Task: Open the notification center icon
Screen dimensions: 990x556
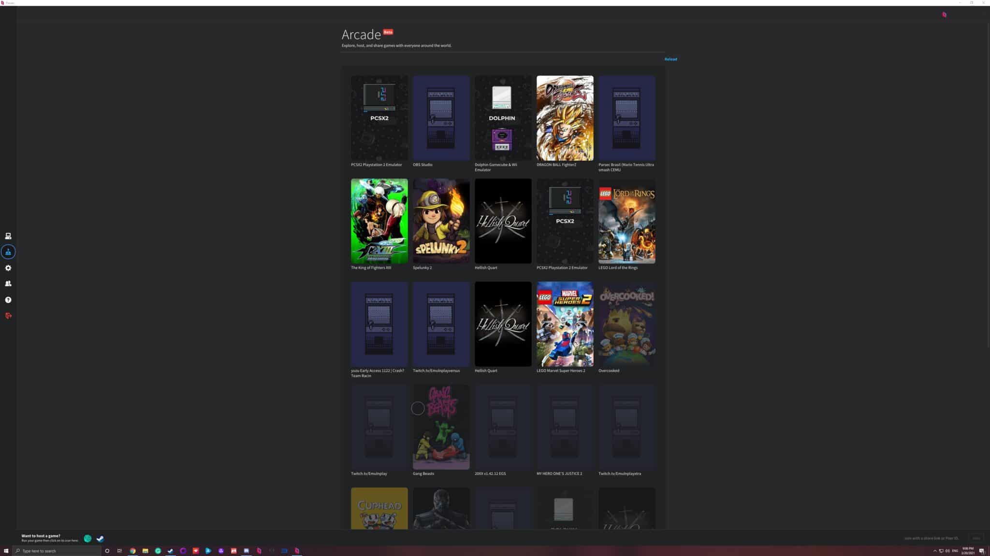Action: (x=982, y=551)
